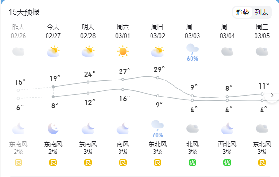Image resolution: width=279 pixels, height=177 pixels.
Task: Click the 19° point for today on chart
Action: pyautogui.click(x=53, y=87)
